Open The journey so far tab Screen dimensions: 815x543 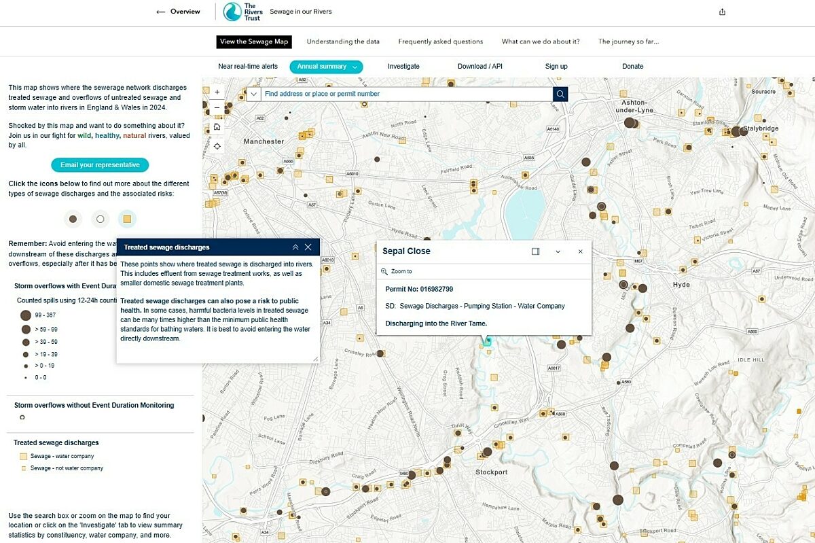coord(628,41)
